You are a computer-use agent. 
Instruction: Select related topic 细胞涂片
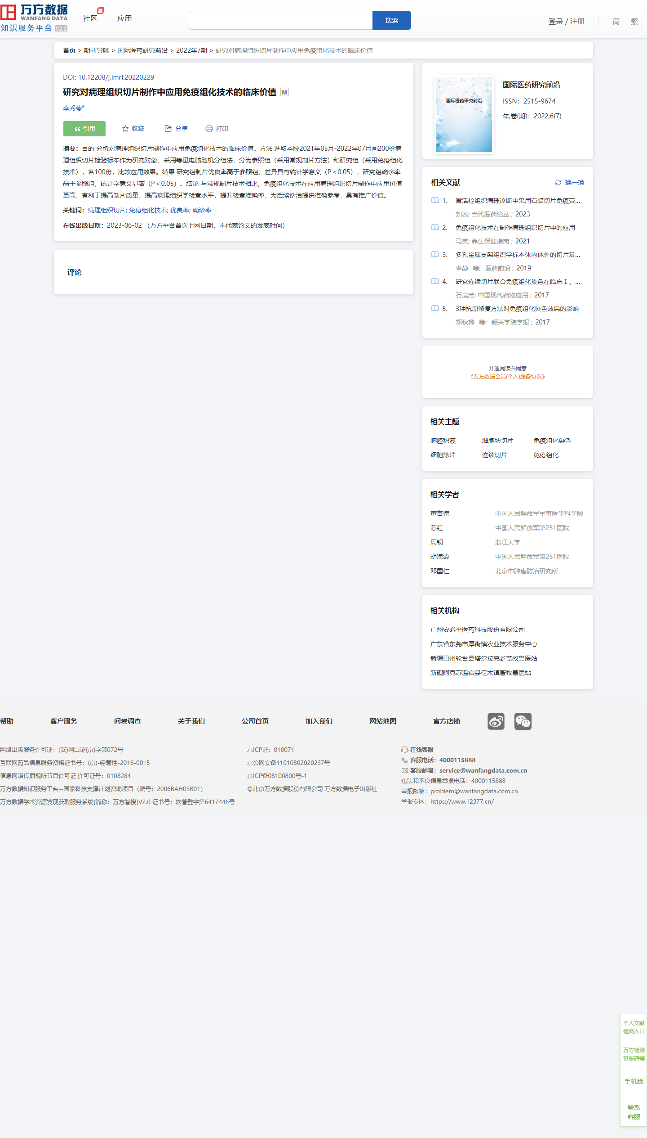point(443,455)
